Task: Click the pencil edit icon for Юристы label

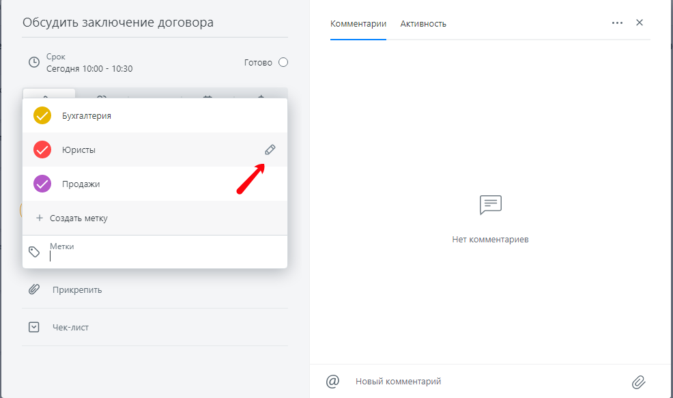Action: [270, 150]
